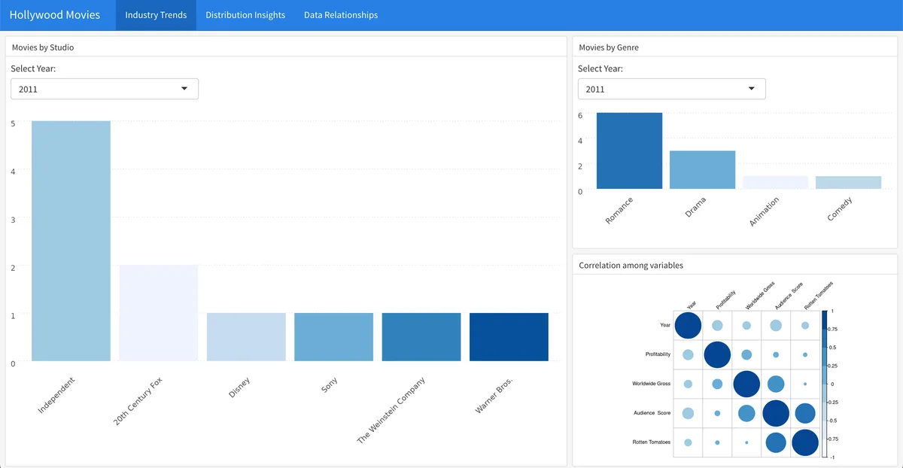This screenshot has height=468, width=903.
Task: Open the Distribution Insights tab
Action: tap(245, 15)
